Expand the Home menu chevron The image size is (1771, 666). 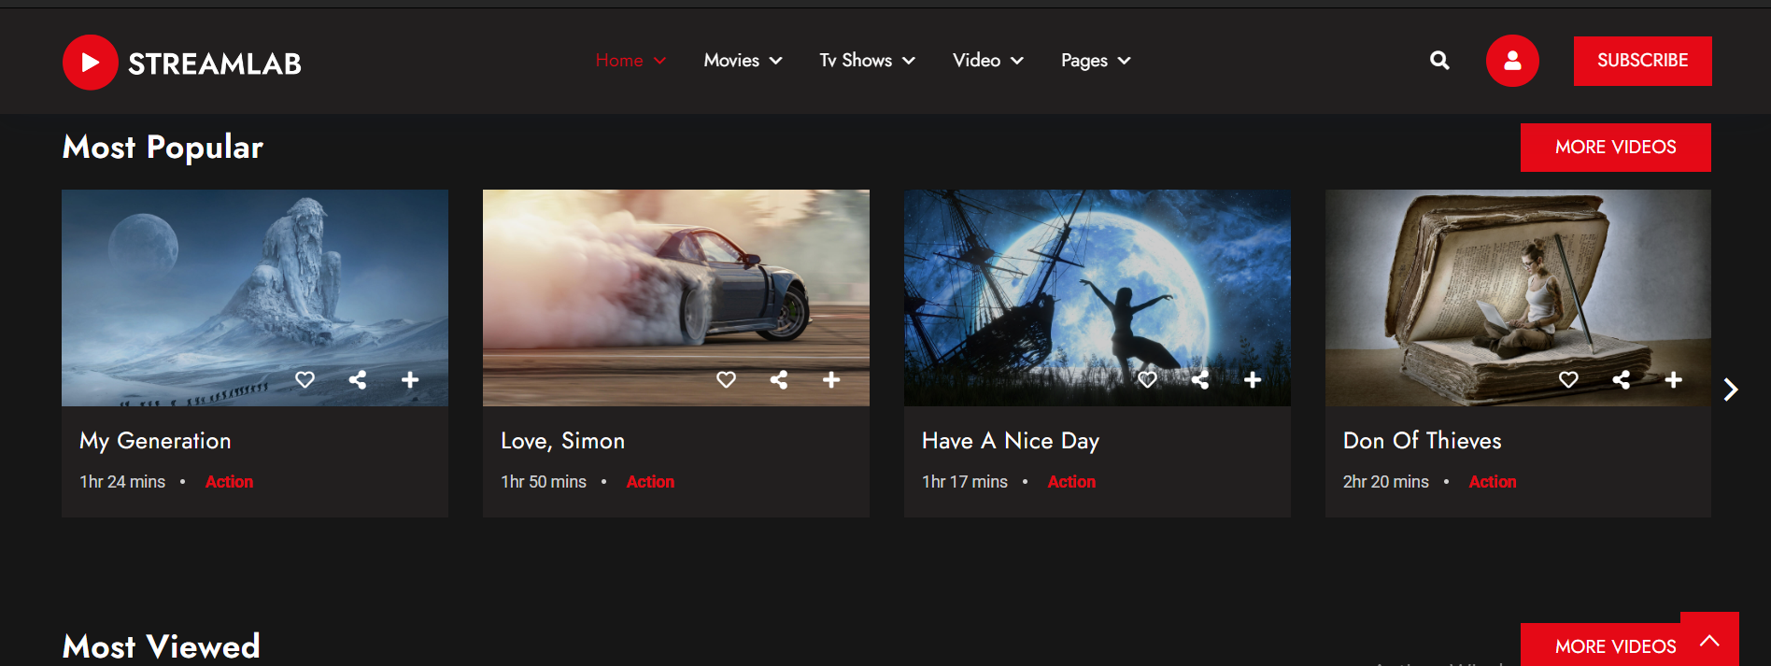pos(659,61)
